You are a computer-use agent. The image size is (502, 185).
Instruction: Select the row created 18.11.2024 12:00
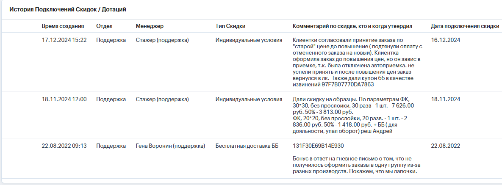251,115
